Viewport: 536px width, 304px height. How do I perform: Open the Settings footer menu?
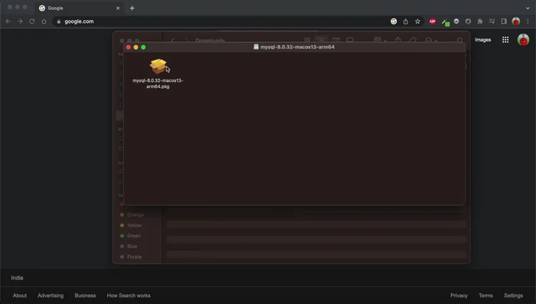click(x=514, y=296)
